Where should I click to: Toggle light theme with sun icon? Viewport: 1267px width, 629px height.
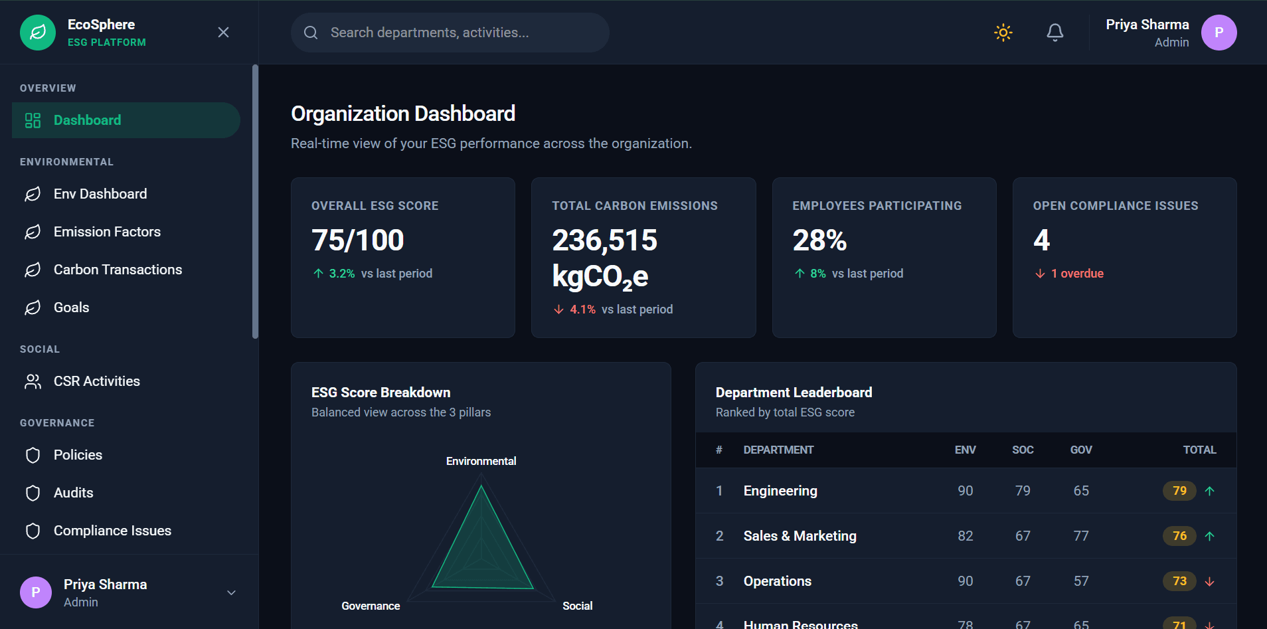coord(1003,33)
